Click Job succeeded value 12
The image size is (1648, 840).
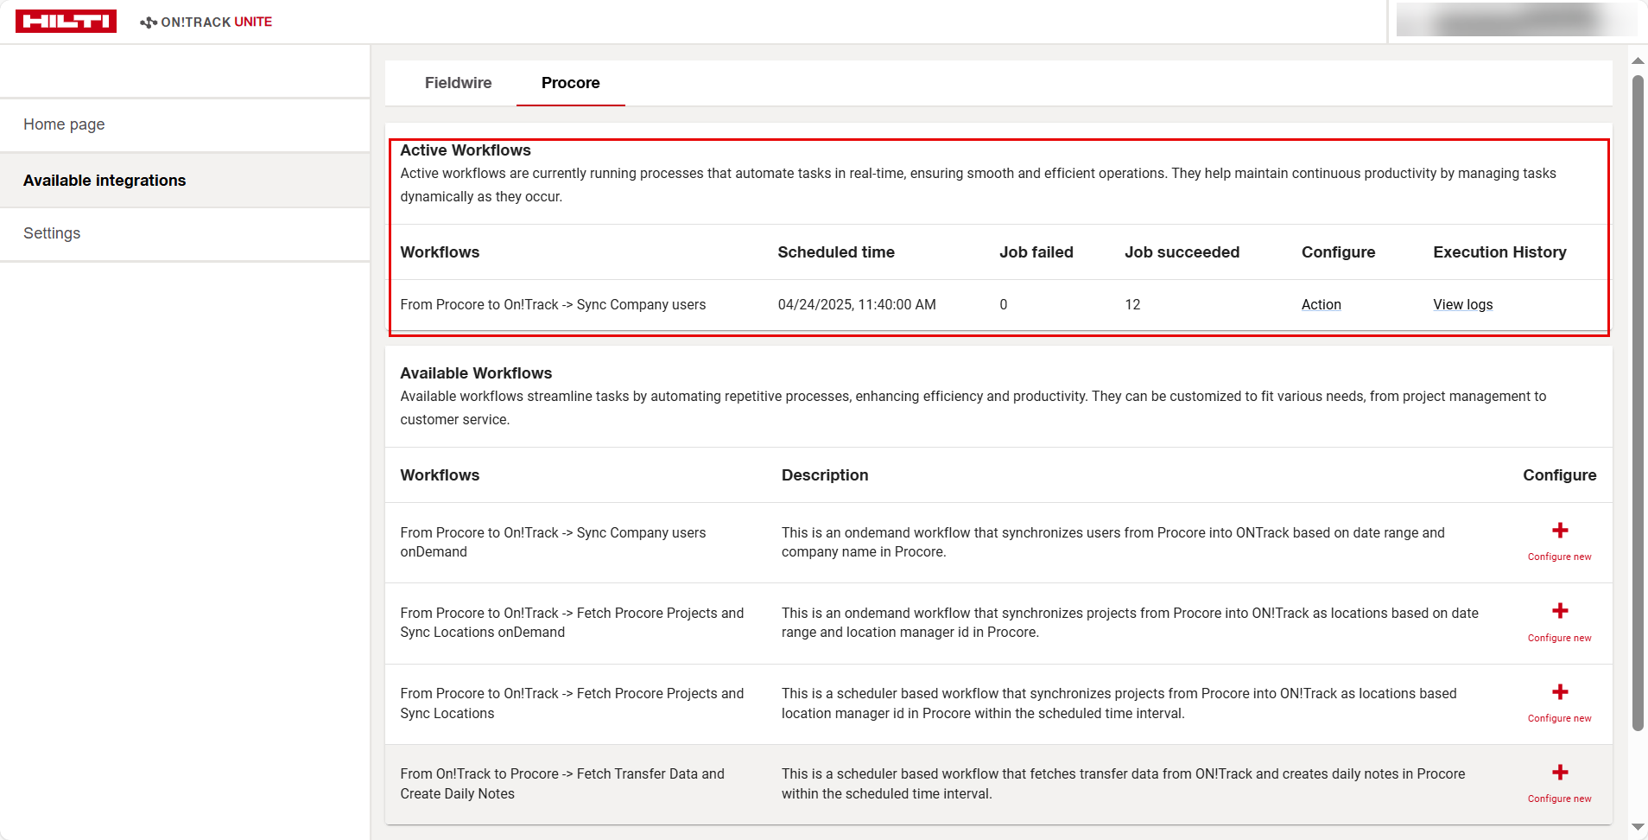pos(1132,304)
